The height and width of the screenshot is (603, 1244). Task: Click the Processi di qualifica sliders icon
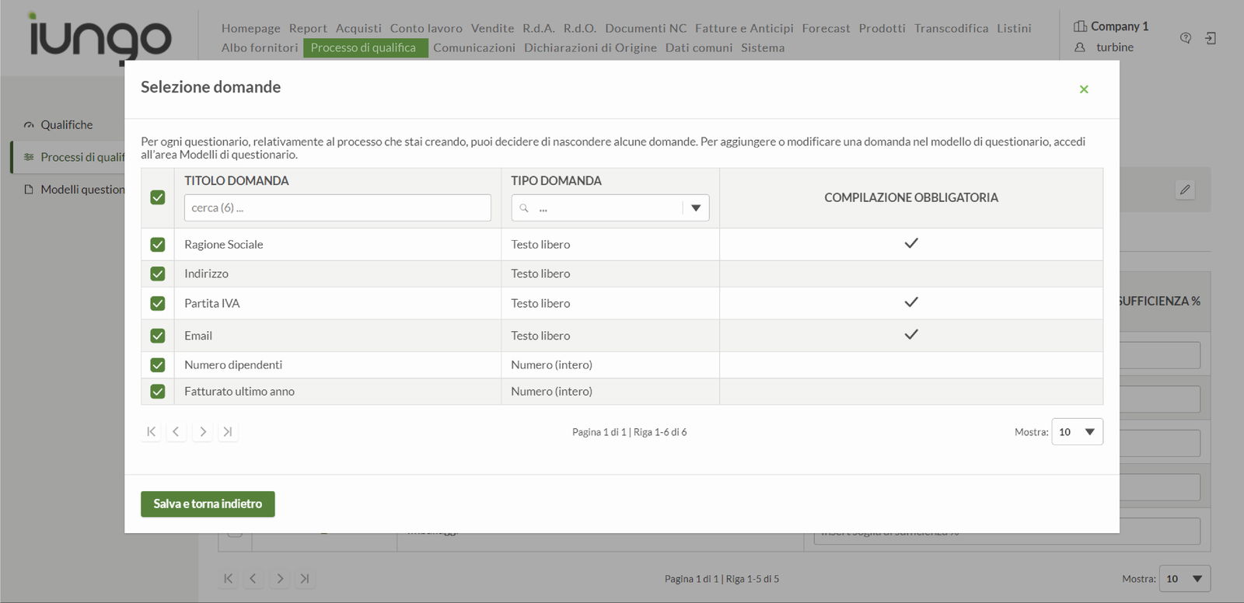click(x=29, y=157)
